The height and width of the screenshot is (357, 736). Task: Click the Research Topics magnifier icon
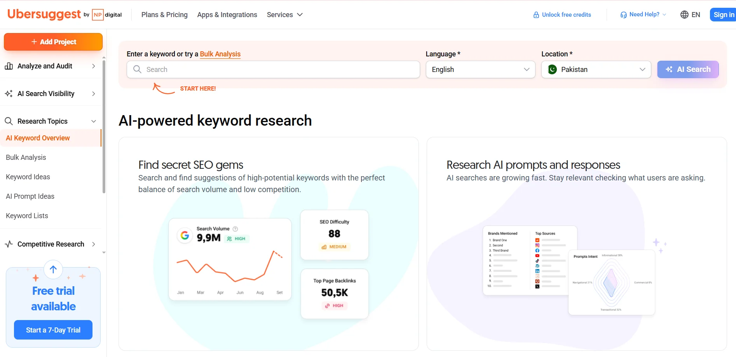point(9,121)
